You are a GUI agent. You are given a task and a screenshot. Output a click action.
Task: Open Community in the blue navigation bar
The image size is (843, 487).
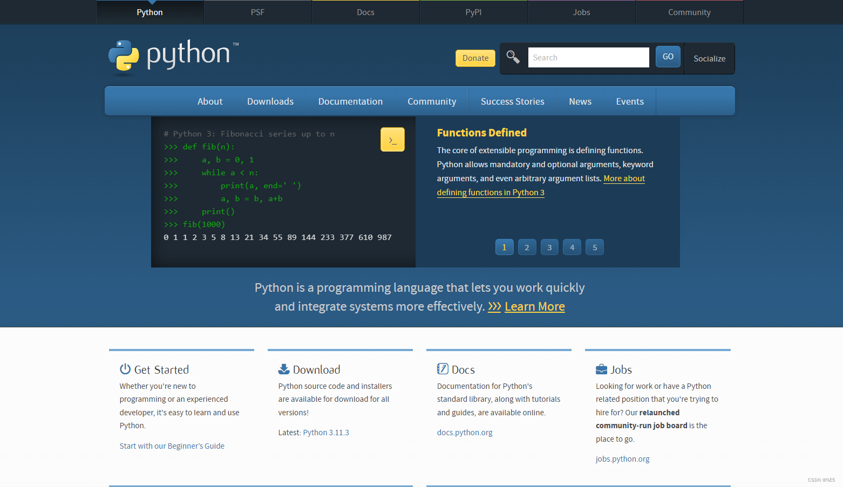click(x=432, y=101)
